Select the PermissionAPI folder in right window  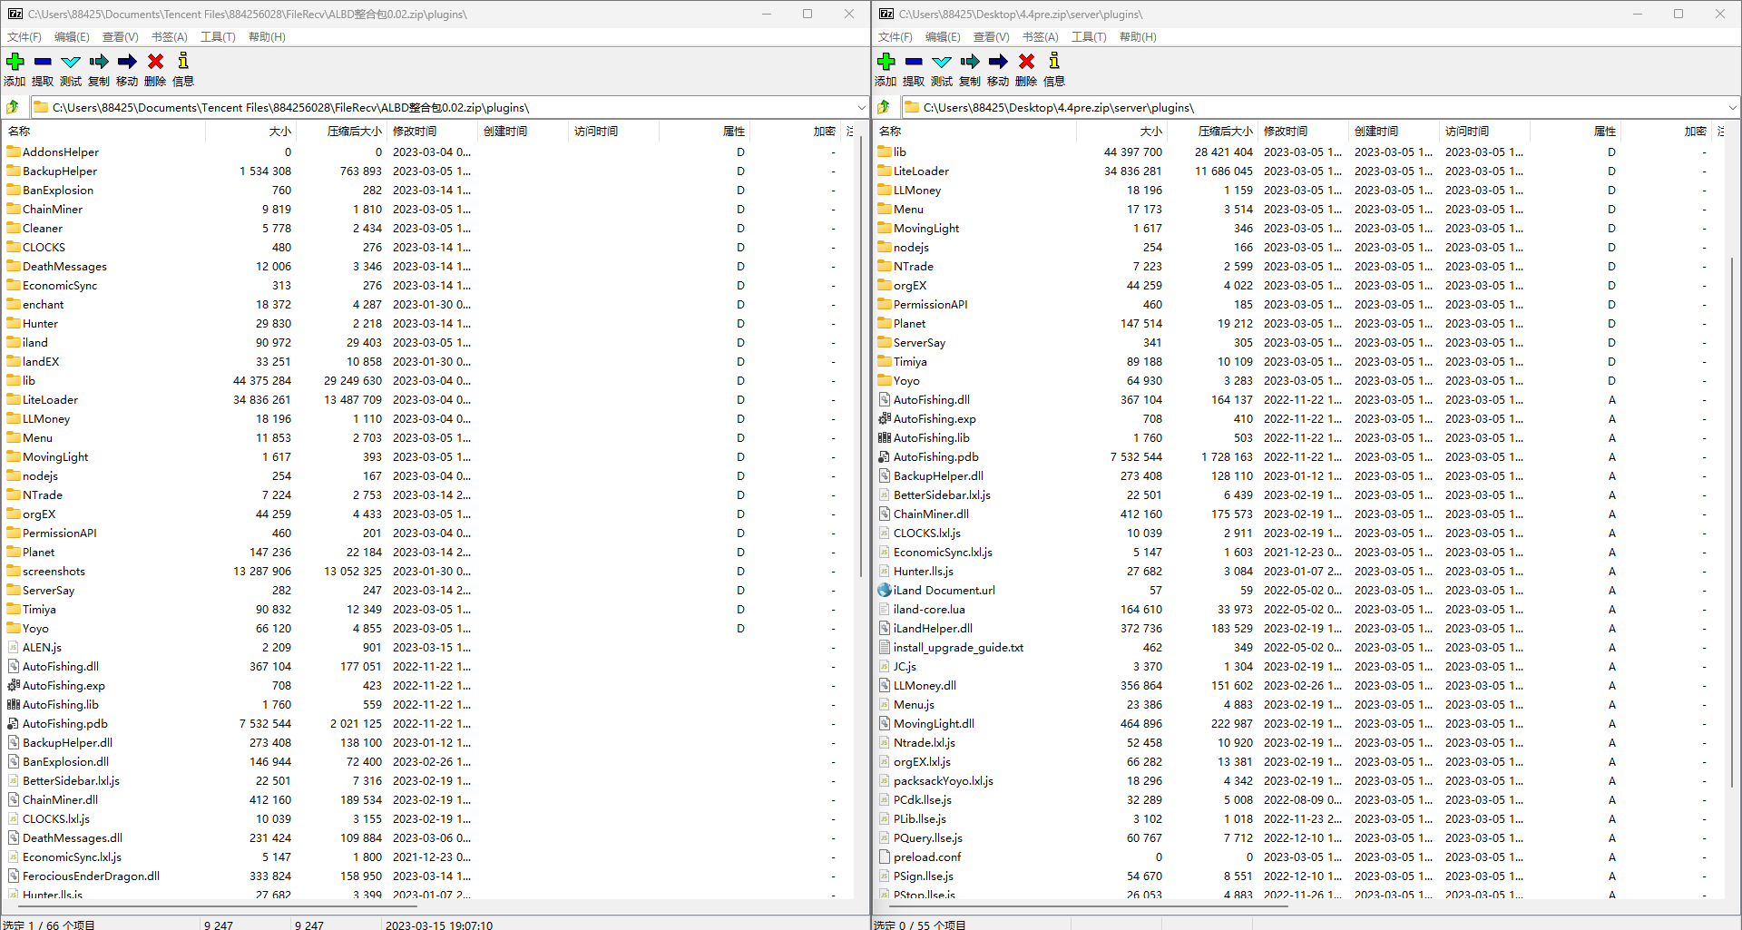930,305
